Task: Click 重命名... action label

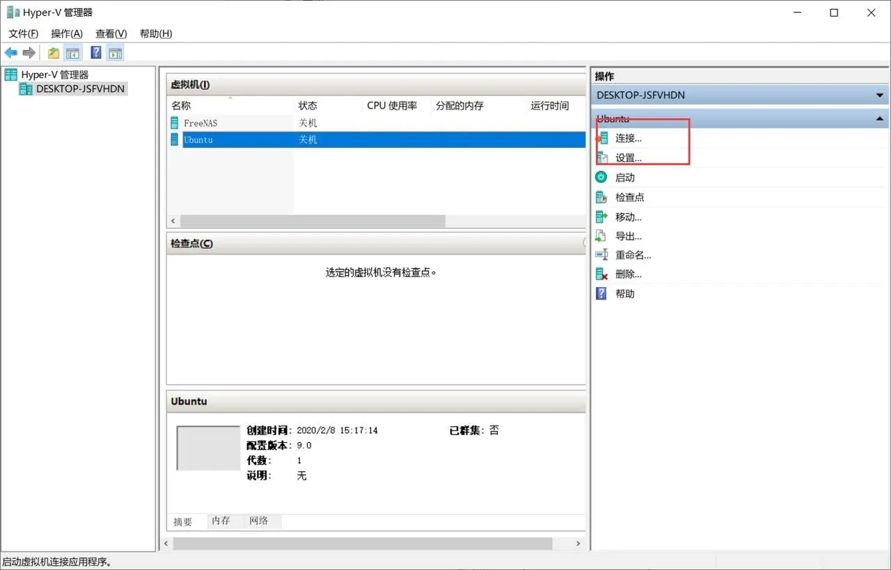Action: click(633, 255)
